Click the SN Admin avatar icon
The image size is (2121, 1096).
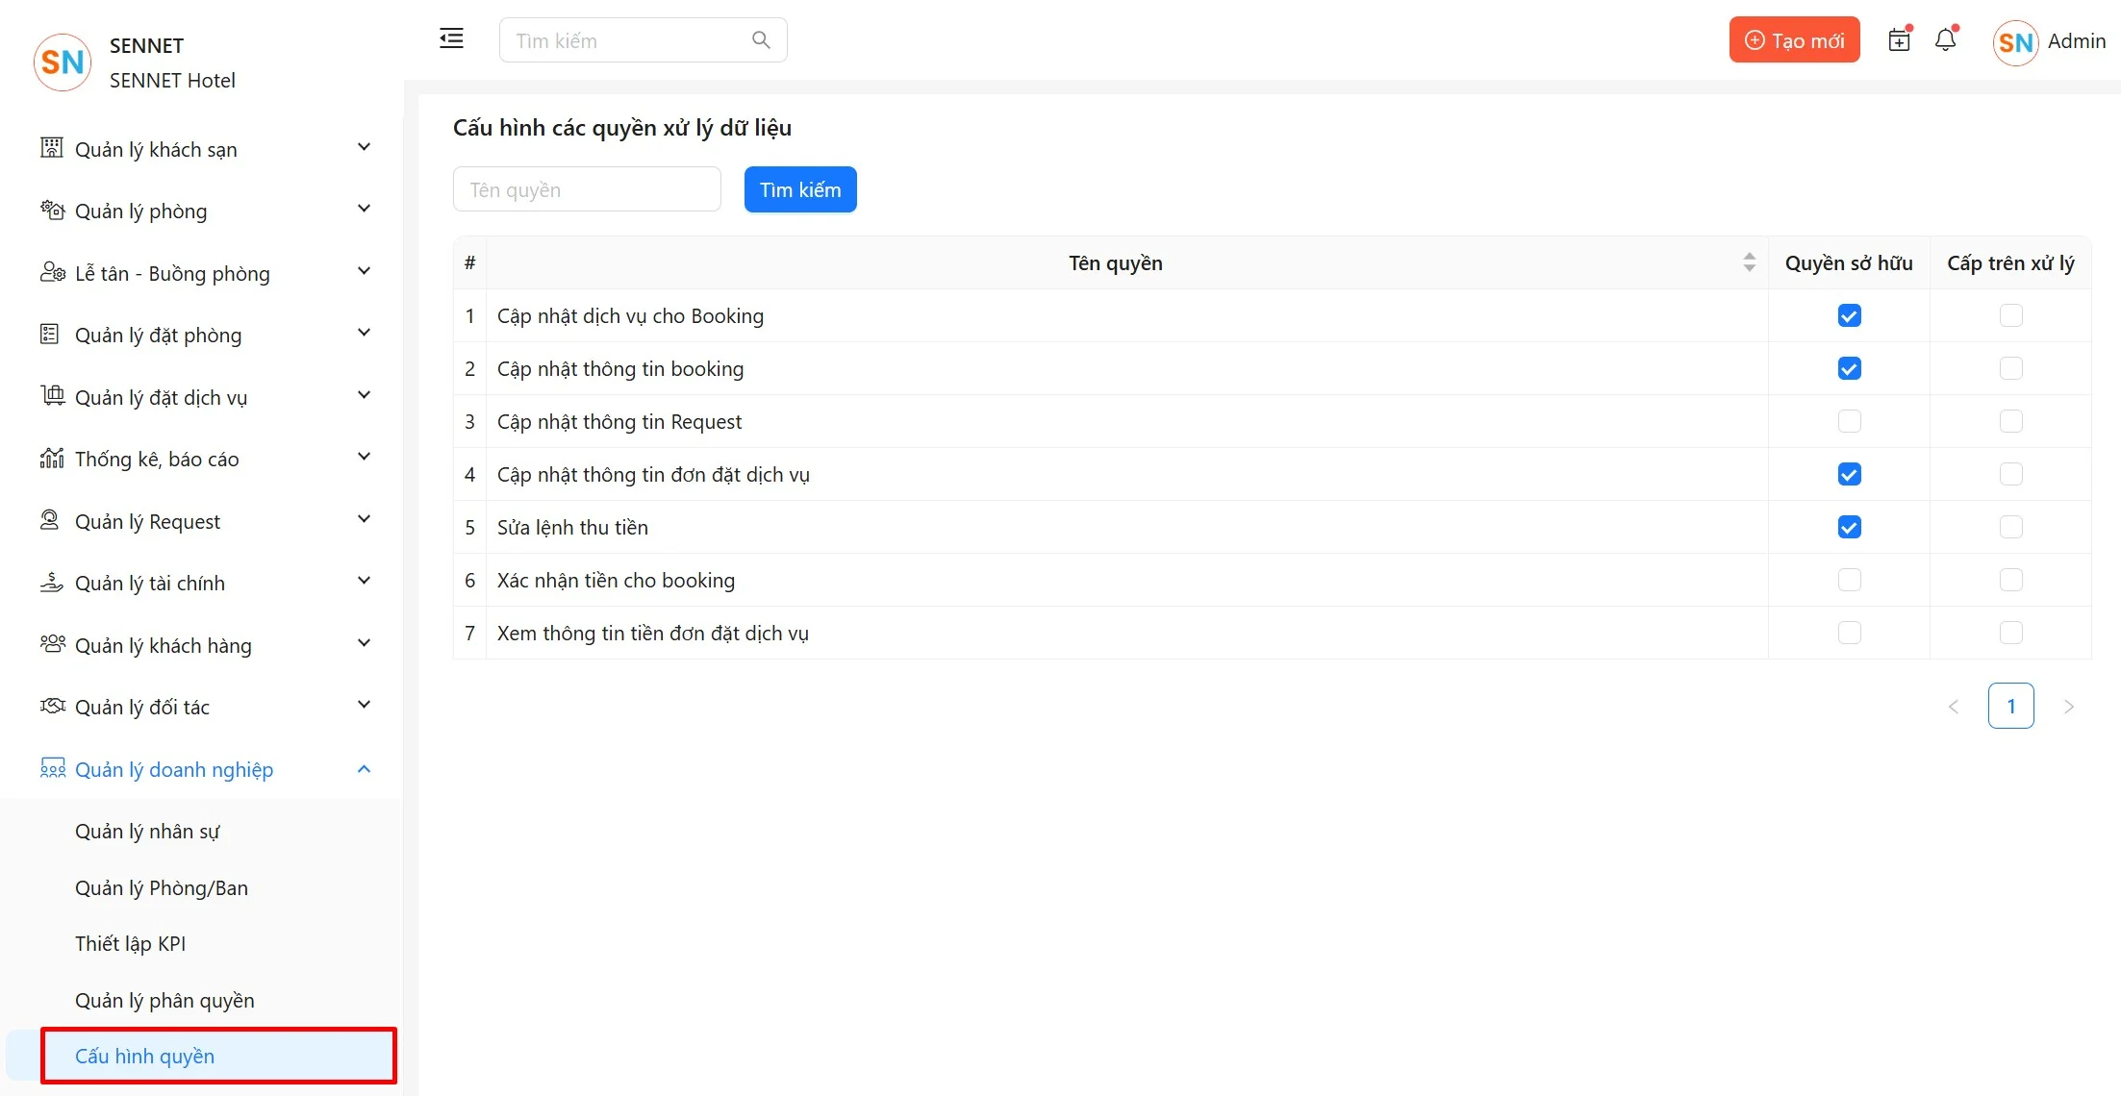2015,42
